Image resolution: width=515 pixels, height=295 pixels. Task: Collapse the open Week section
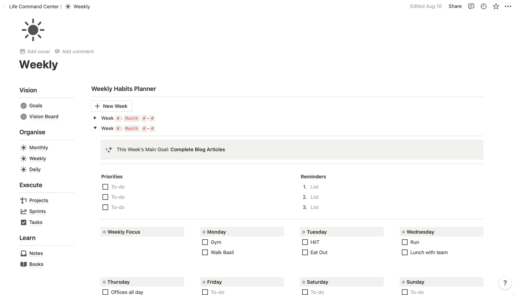point(95,128)
